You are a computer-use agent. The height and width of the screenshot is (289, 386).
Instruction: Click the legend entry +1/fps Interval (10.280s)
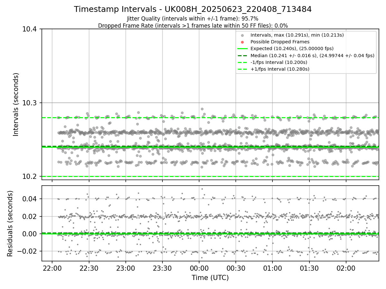(x=280, y=69)
